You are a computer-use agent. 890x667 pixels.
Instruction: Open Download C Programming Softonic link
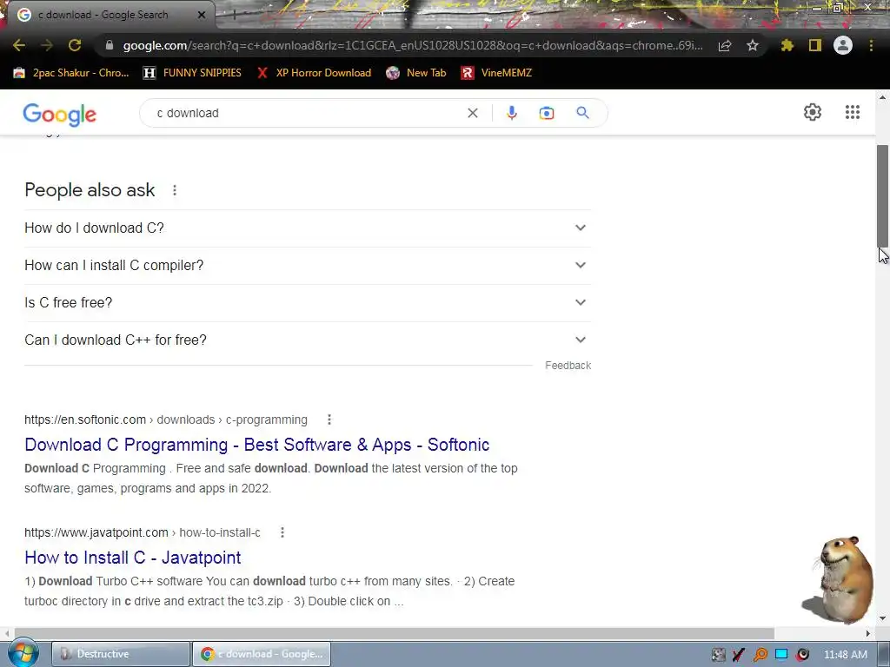[x=256, y=445]
